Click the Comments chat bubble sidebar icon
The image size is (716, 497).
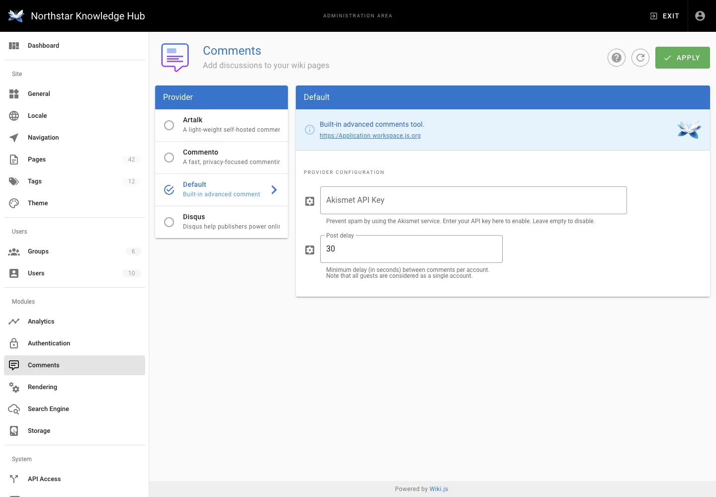(x=14, y=365)
